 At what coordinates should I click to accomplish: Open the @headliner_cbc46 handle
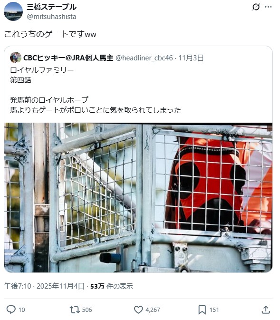(x=144, y=58)
